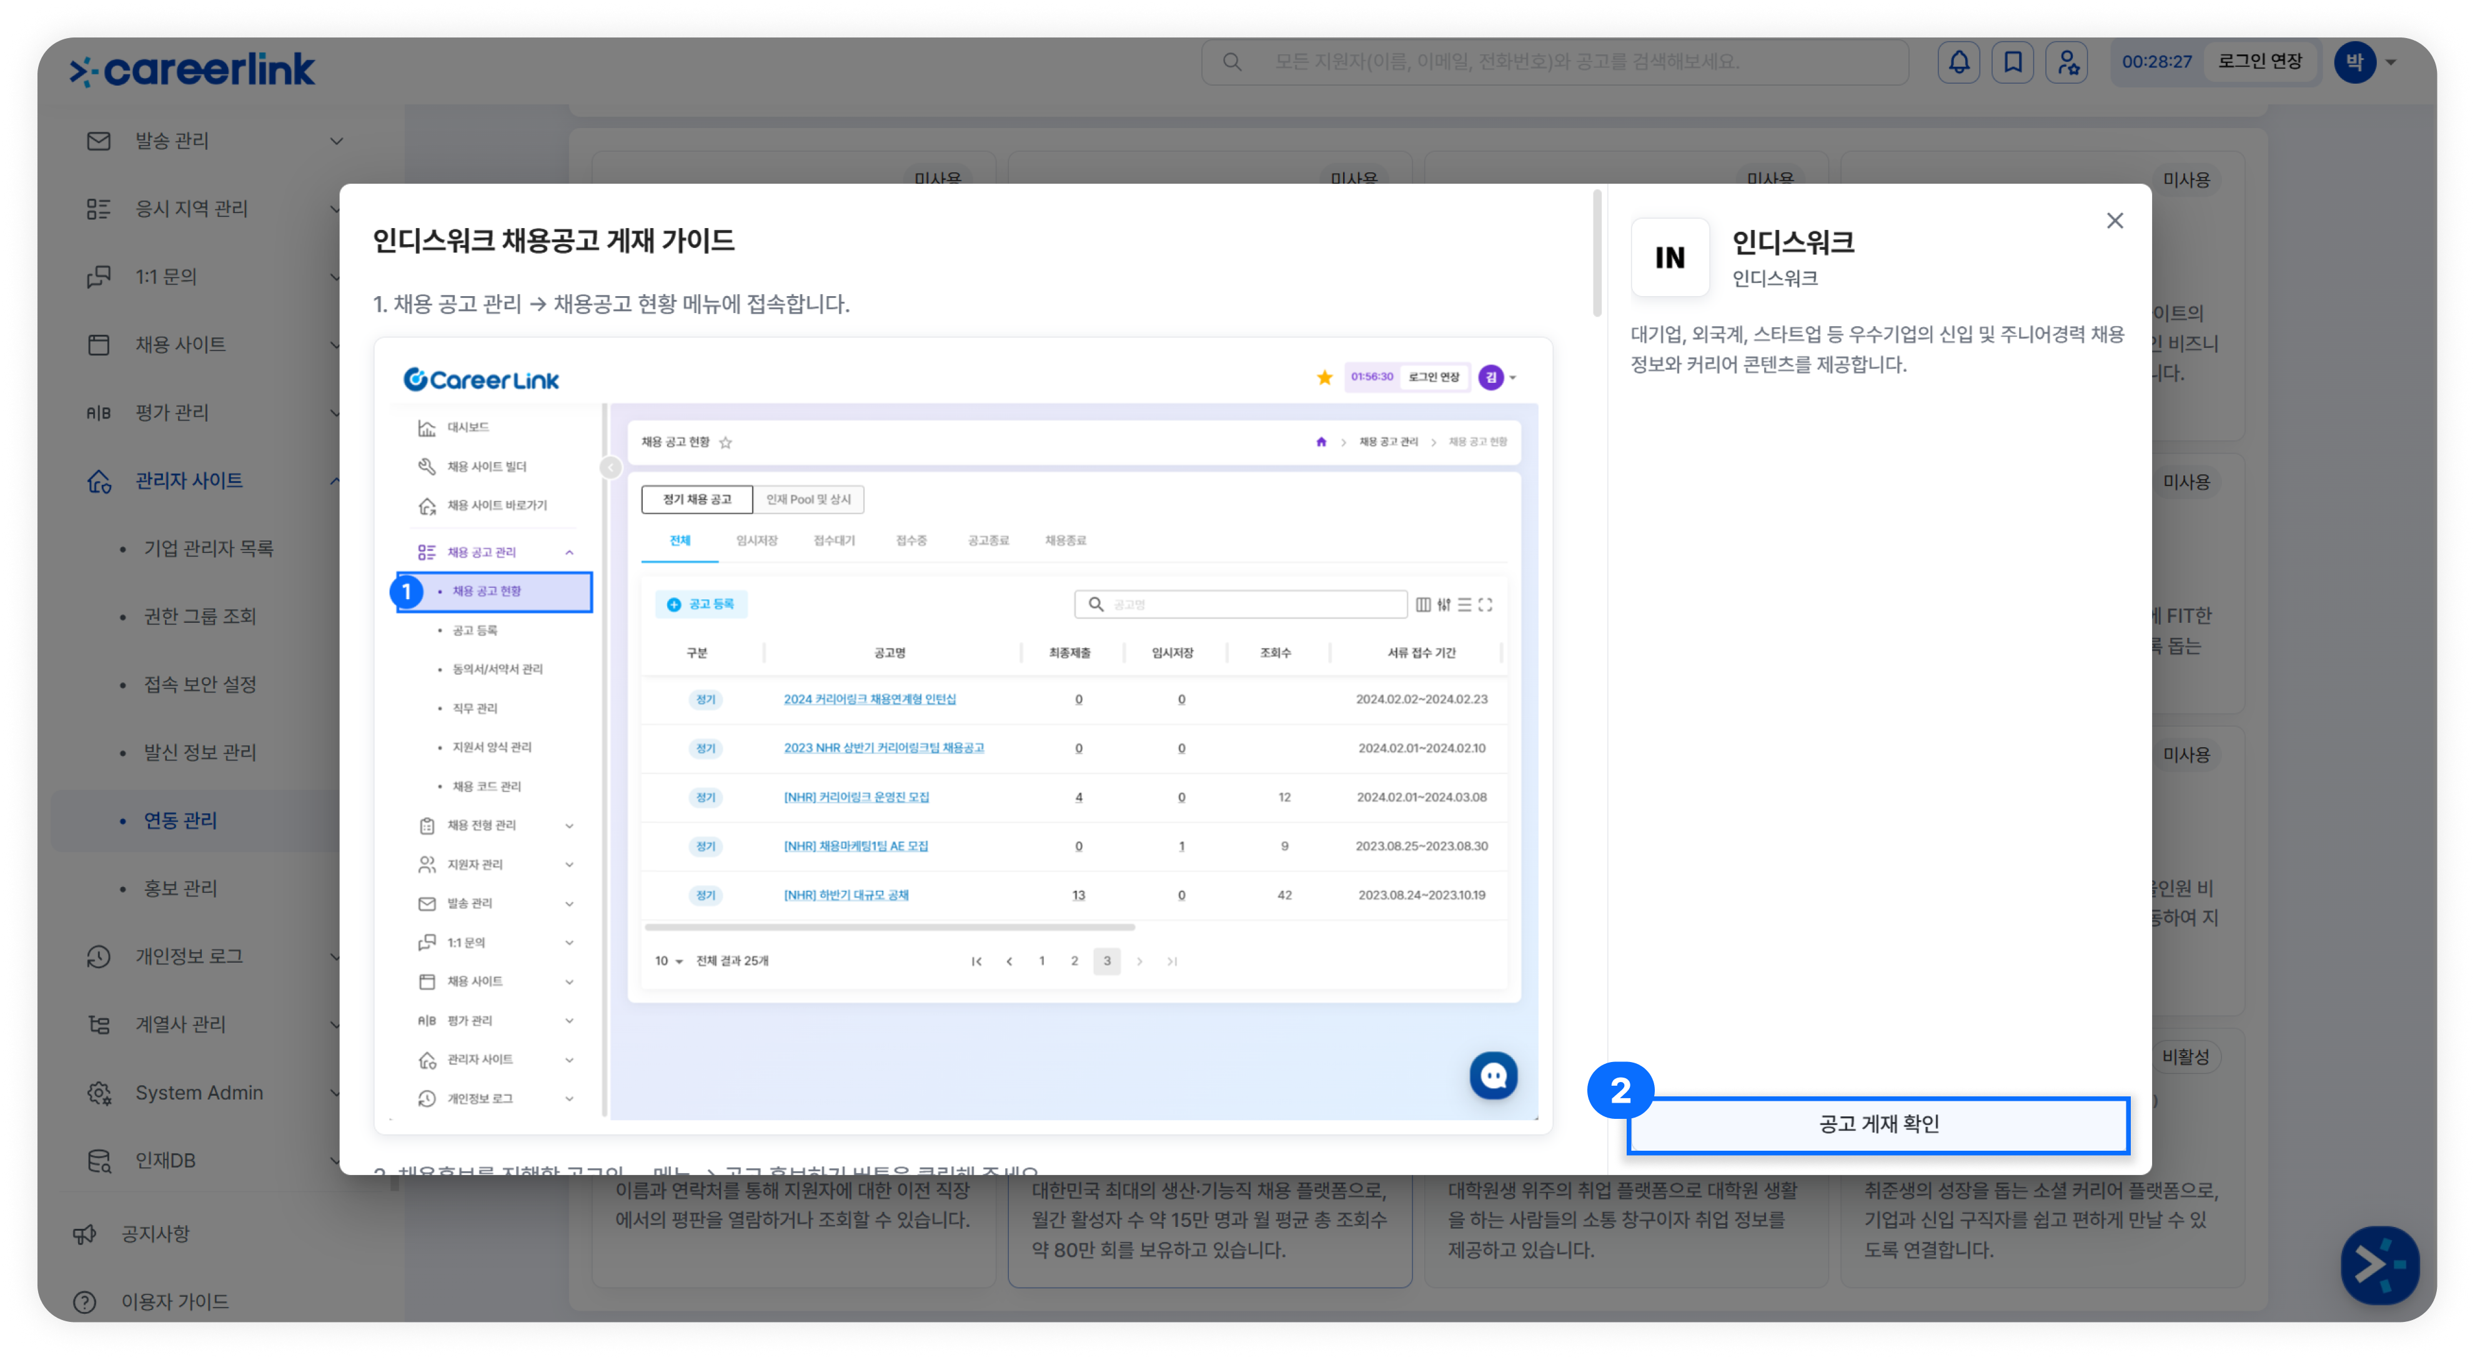Click the careerlink logo
Image resolution: width=2475 pixels, height=1360 pixels.
click(x=192, y=69)
